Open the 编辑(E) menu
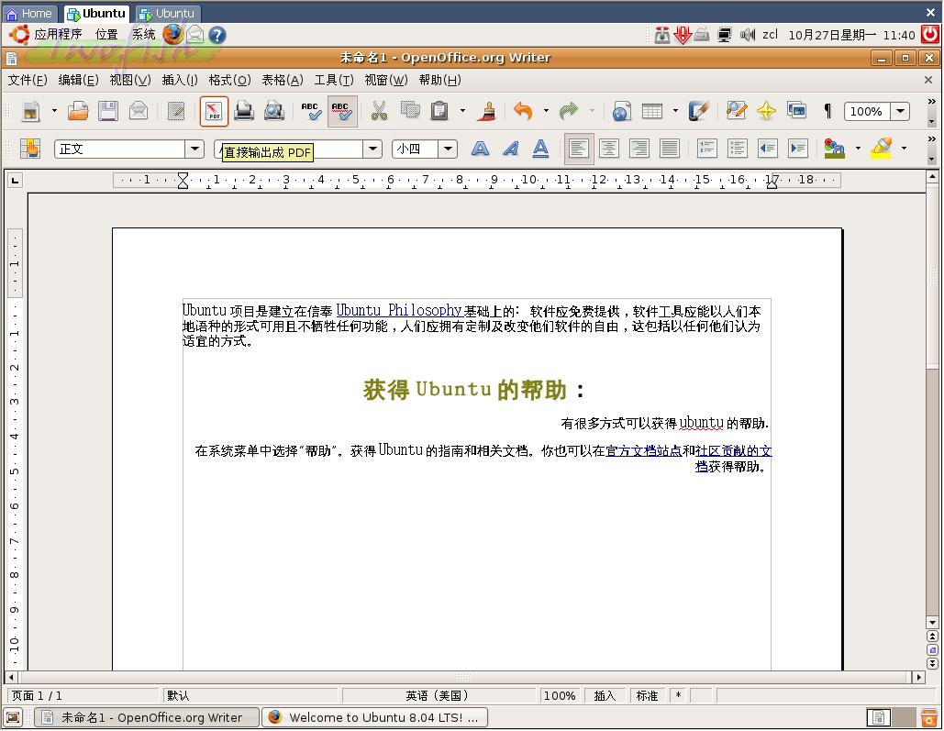 point(78,80)
